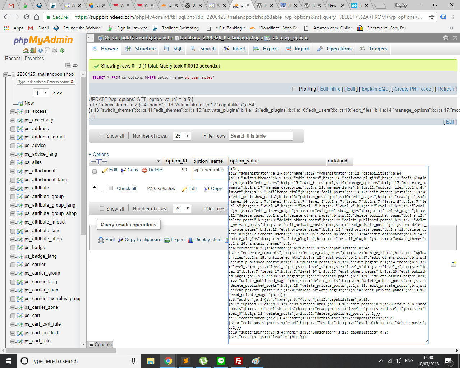
Task: Go to phpMyAdmin home via house icon
Action: [26, 51]
